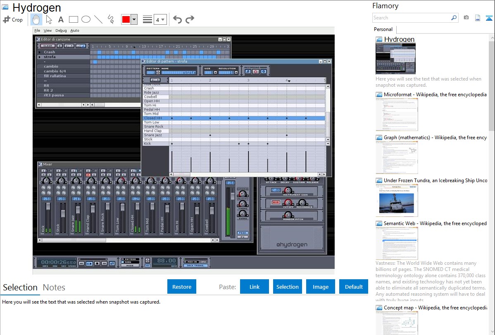Viewport: 495px width, 335px height.
Task: Open the Personal tab
Action: point(383,29)
